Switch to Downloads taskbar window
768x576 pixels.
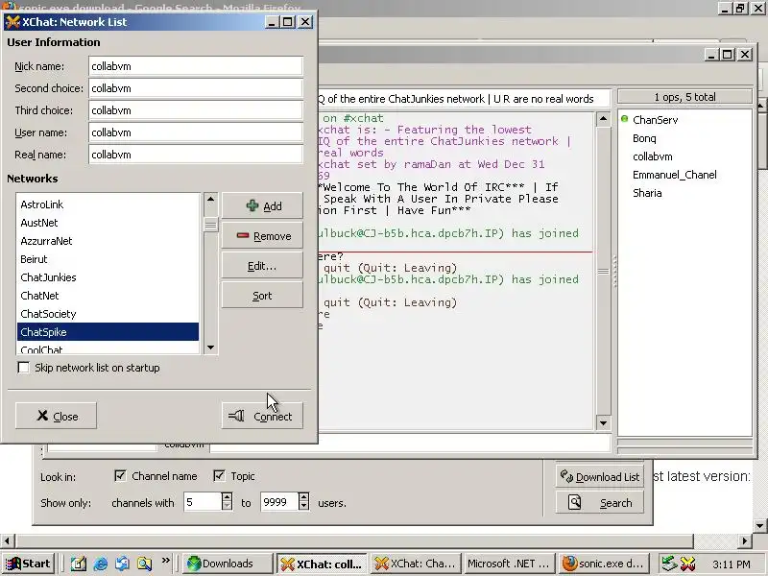[x=228, y=564]
